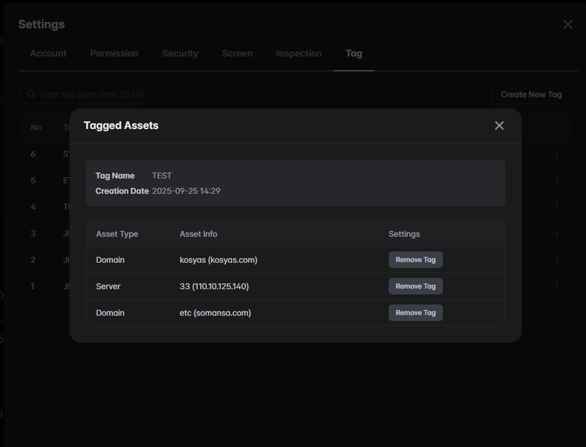The image size is (586, 447).
Task: Close the Tagged Assets dialog
Action: coord(499,125)
